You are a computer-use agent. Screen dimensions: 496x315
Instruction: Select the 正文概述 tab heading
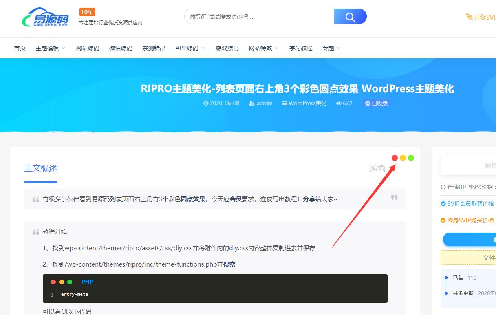[x=41, y=168]
